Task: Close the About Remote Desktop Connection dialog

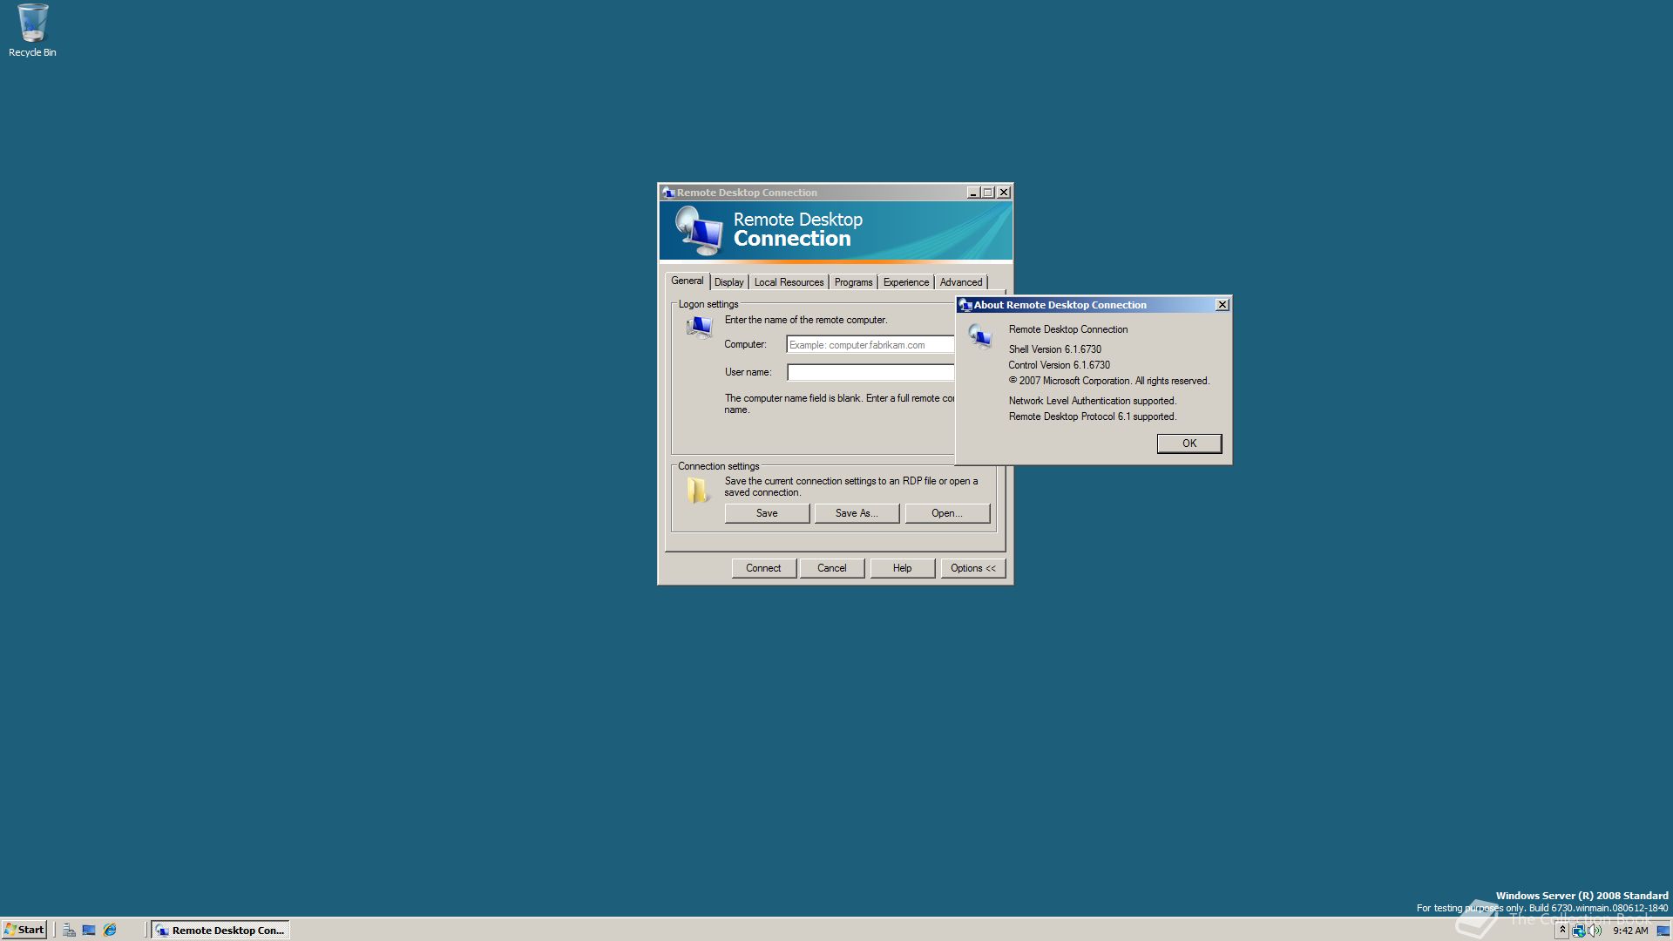Action: (x=1223, y=305)
